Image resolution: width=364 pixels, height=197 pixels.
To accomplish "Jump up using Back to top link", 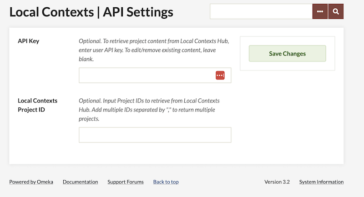I will (x=166, y=182).
